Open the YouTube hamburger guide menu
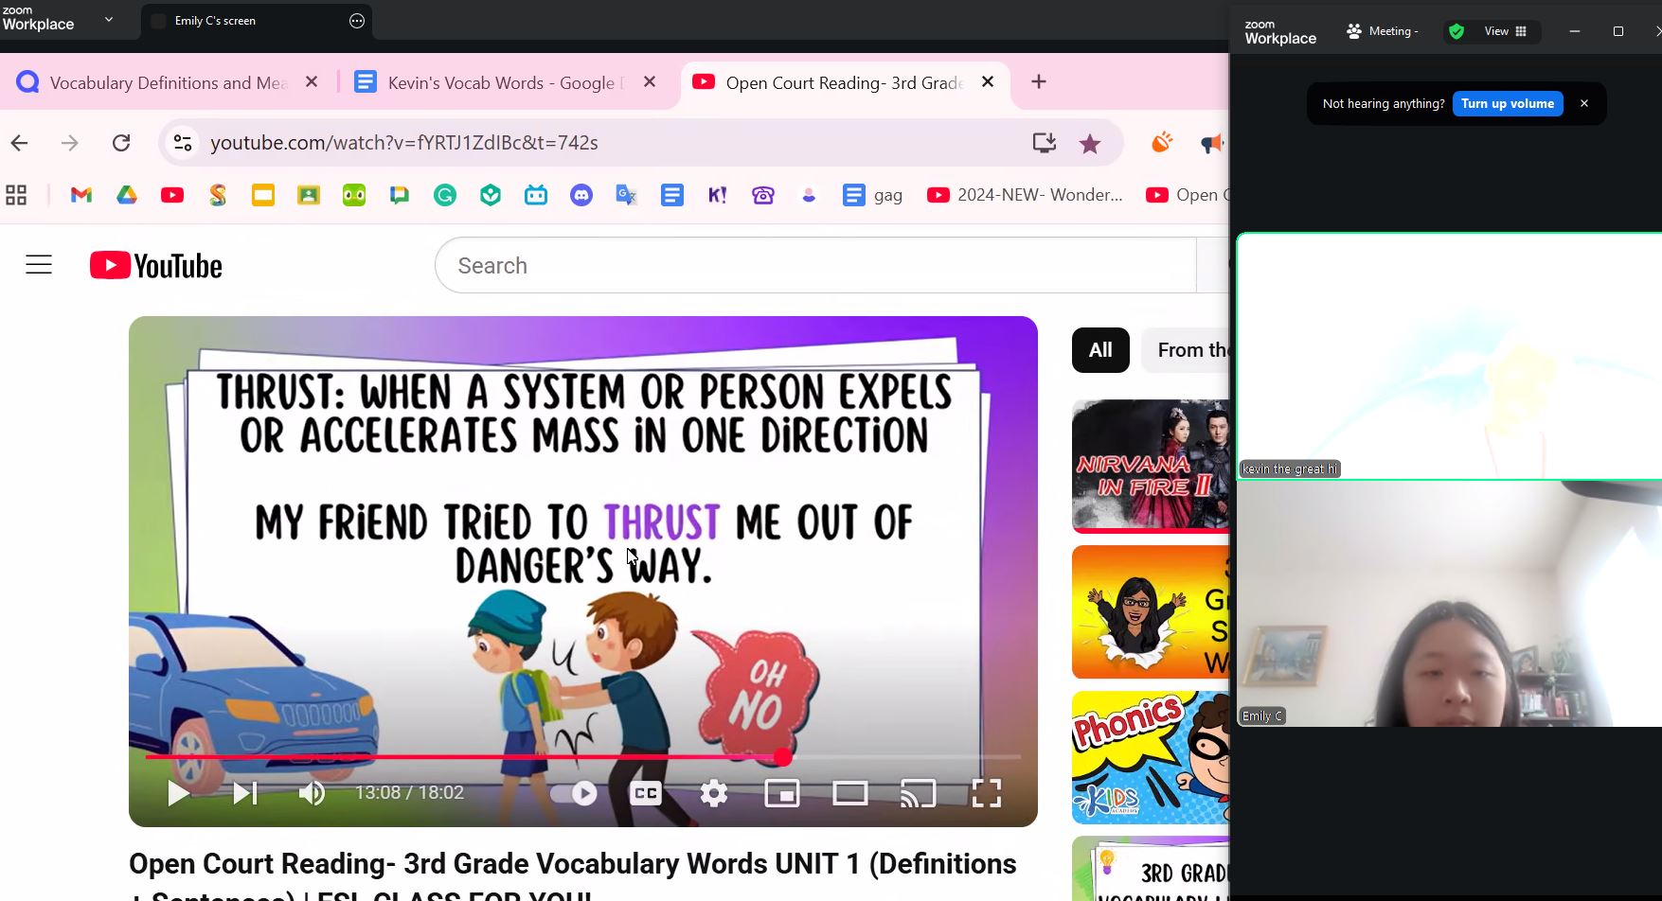1662x901 pixels. [x=39, y=265]
